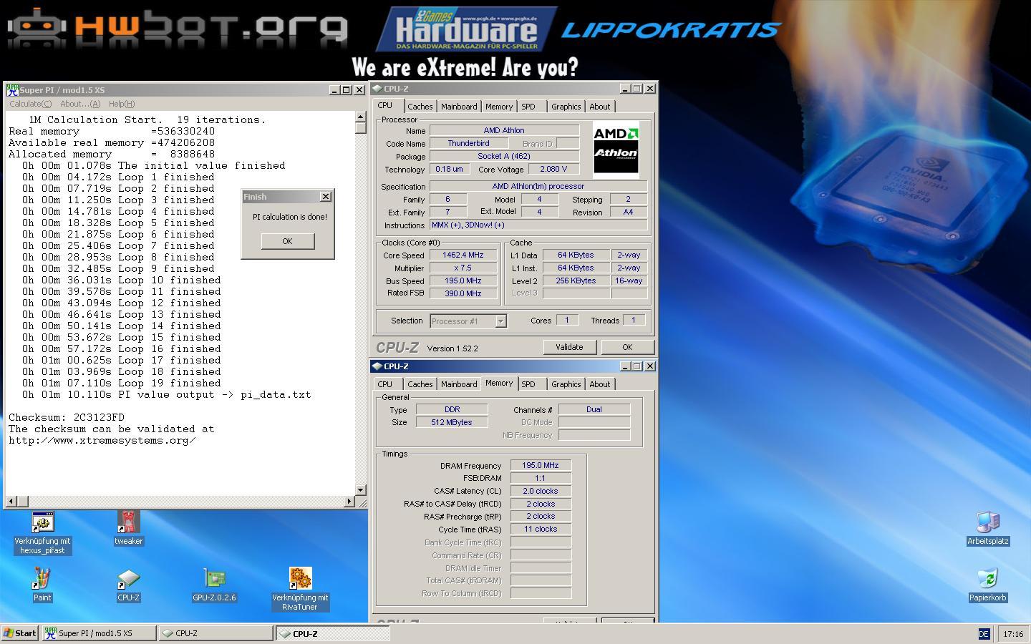Select About tab in lower CPU-Z window
The image size is (1031, 644).
pos(600,384)
